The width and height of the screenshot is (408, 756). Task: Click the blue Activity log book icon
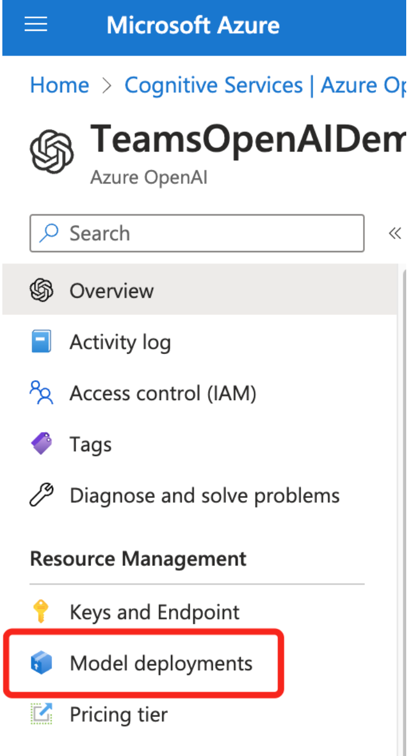click(x=41, y=342)
